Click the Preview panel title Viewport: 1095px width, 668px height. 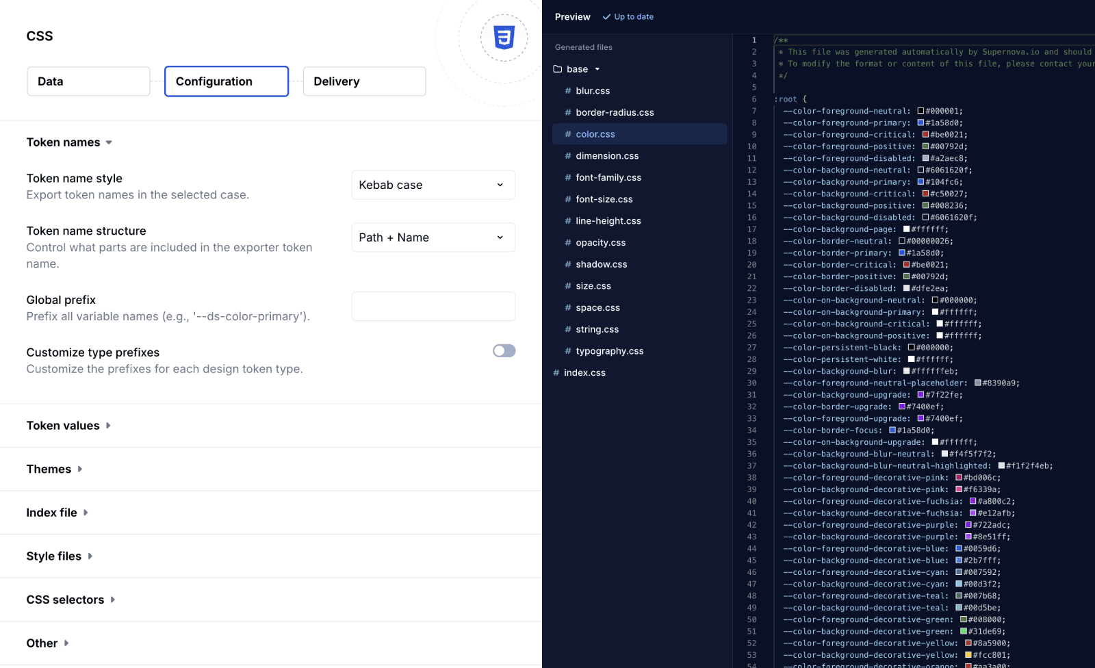[x=572, y=17]
